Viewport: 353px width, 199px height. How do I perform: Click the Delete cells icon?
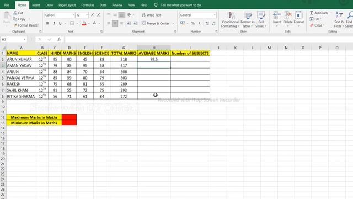[x=288, y=15]
